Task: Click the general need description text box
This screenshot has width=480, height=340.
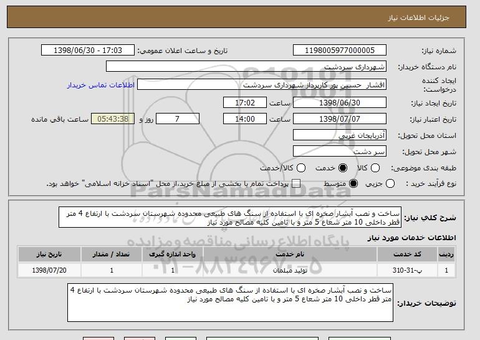Action: pyautogui.click(x=230, y=217)
